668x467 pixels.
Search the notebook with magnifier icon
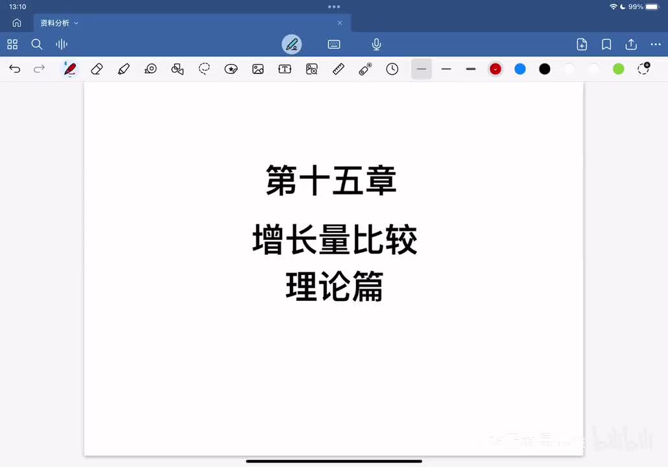(x=36, y=44)
